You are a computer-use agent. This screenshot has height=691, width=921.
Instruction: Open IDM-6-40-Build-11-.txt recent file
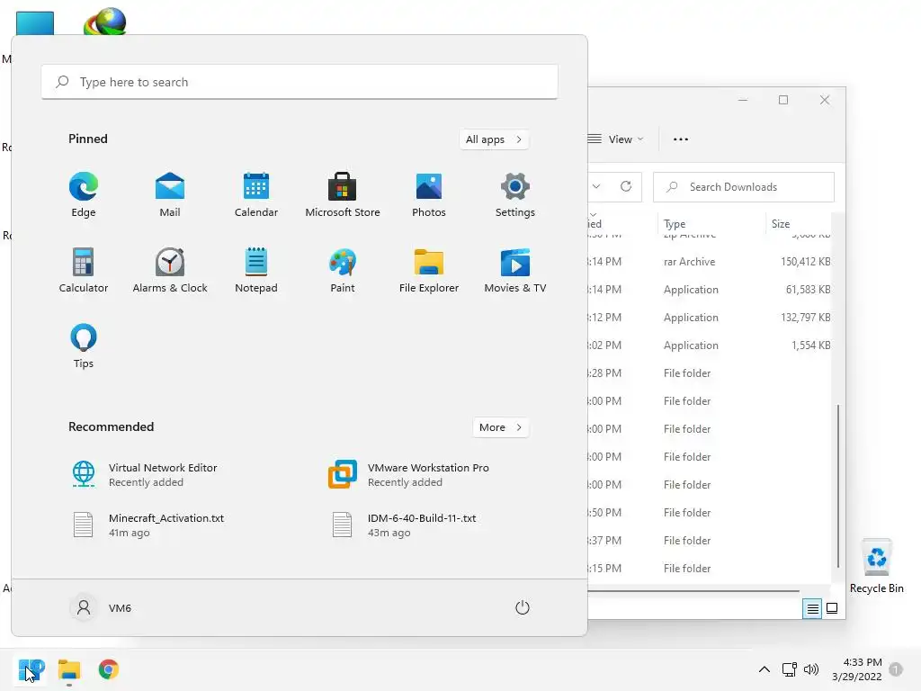pos(402,525)
